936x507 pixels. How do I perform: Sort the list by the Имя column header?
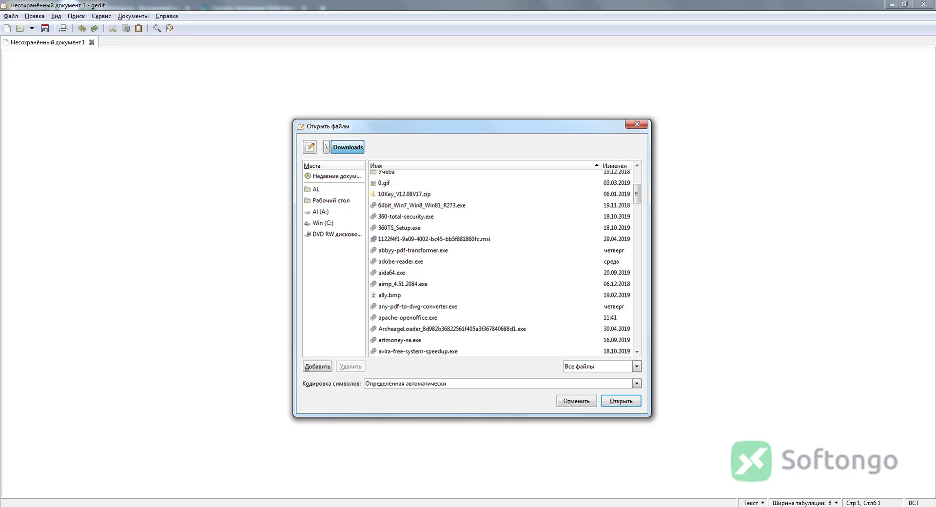pos(485,166)
